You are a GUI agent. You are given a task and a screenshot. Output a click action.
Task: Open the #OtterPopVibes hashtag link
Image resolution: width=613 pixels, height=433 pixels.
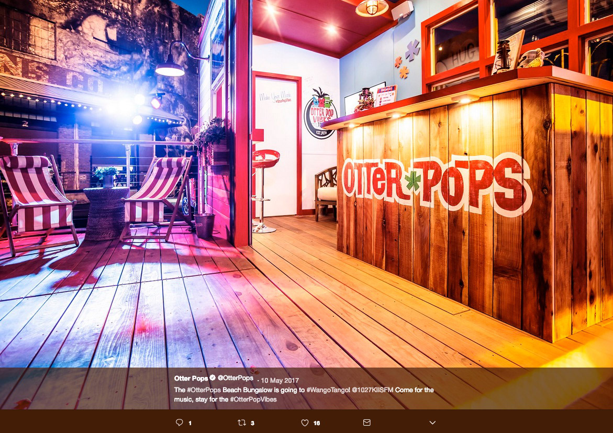pos(253,399)
